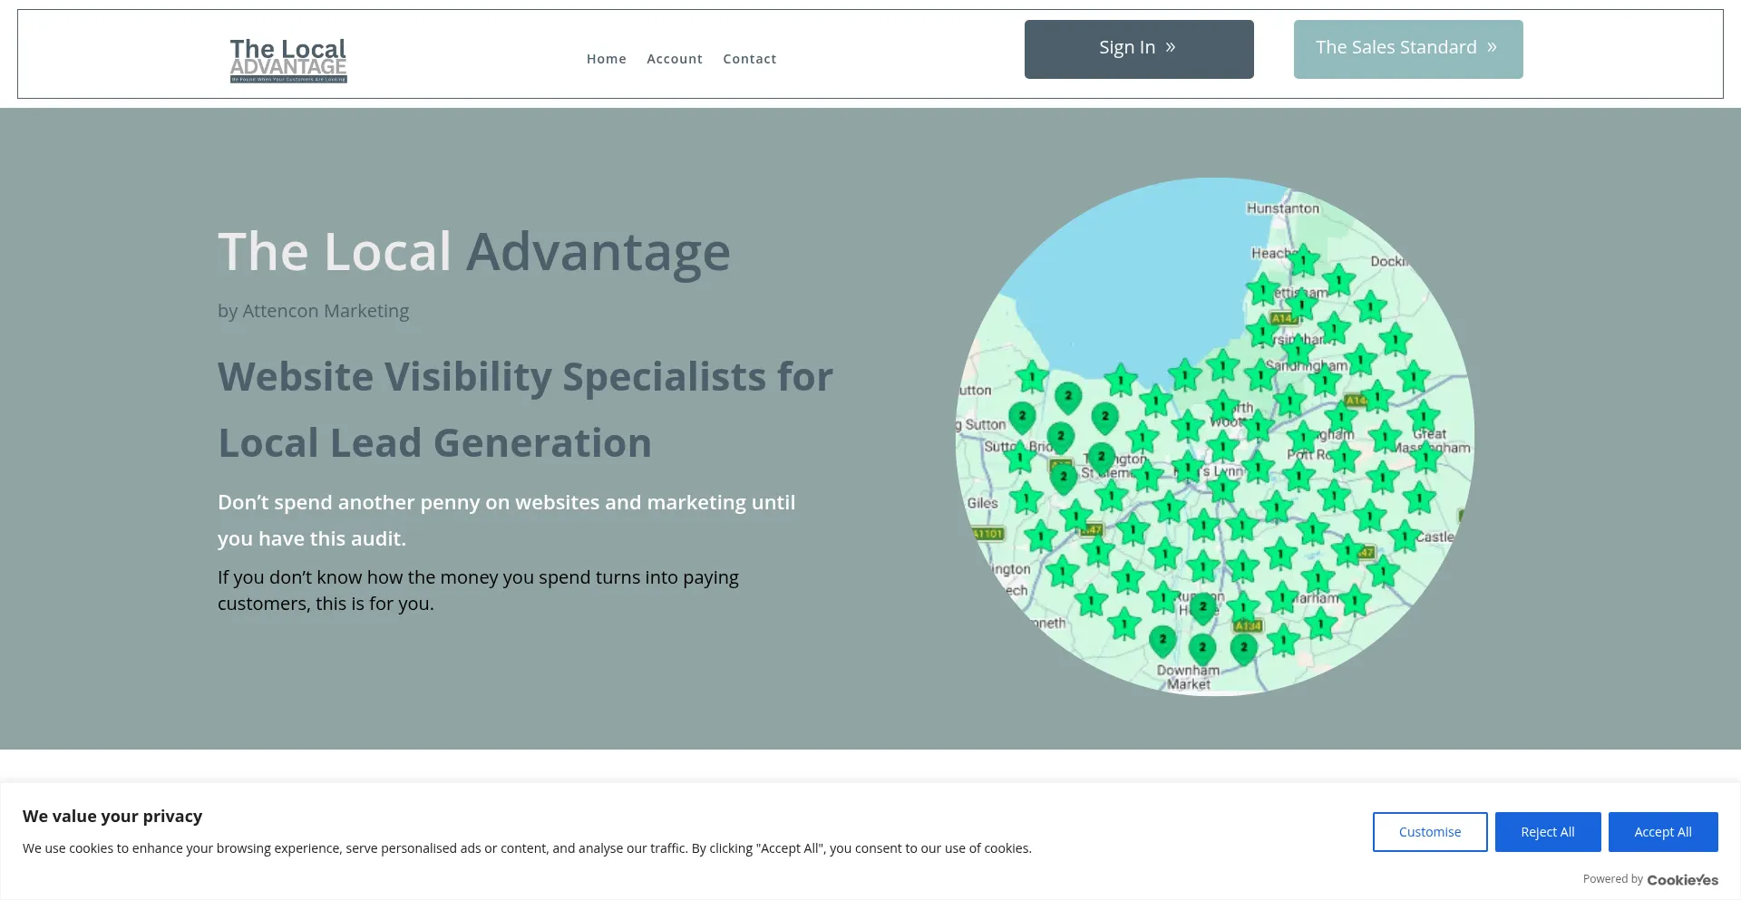Open The Sales Standard button
This screenshot has height=900, width=1741.
(x=1408, y=49)
